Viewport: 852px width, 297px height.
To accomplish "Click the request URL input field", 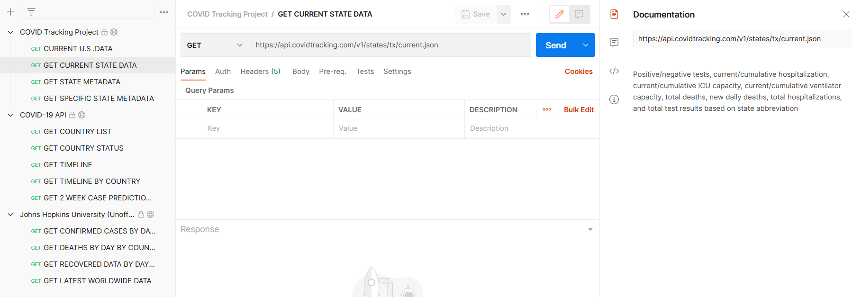I will click(390, 45).
